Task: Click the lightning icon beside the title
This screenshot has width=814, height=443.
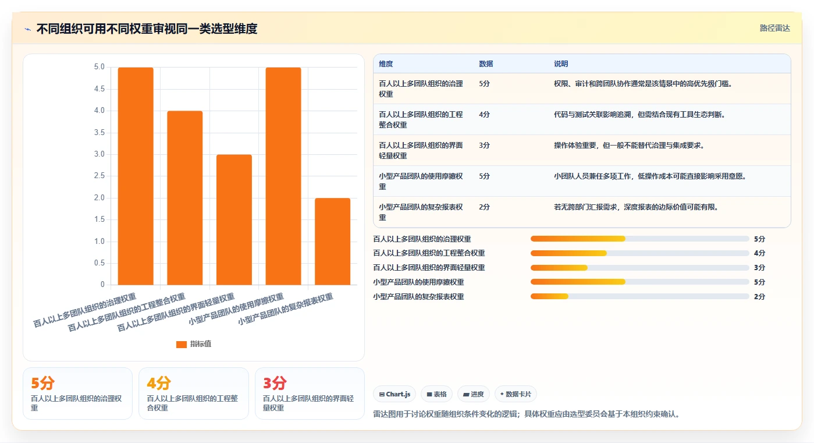Action: pos(27,29)
